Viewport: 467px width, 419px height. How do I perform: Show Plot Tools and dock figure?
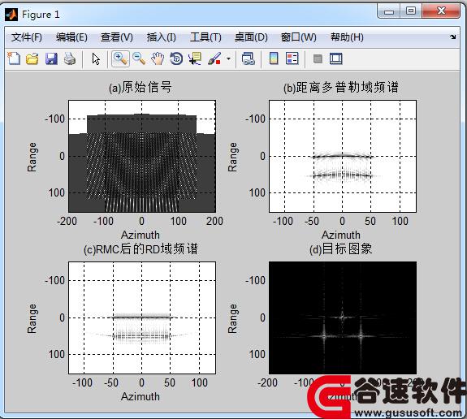[336, 58]
